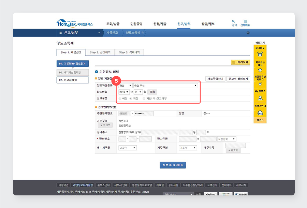Open the 상담/제보 menu
The image size is (307, 208).
pos(208,24)
